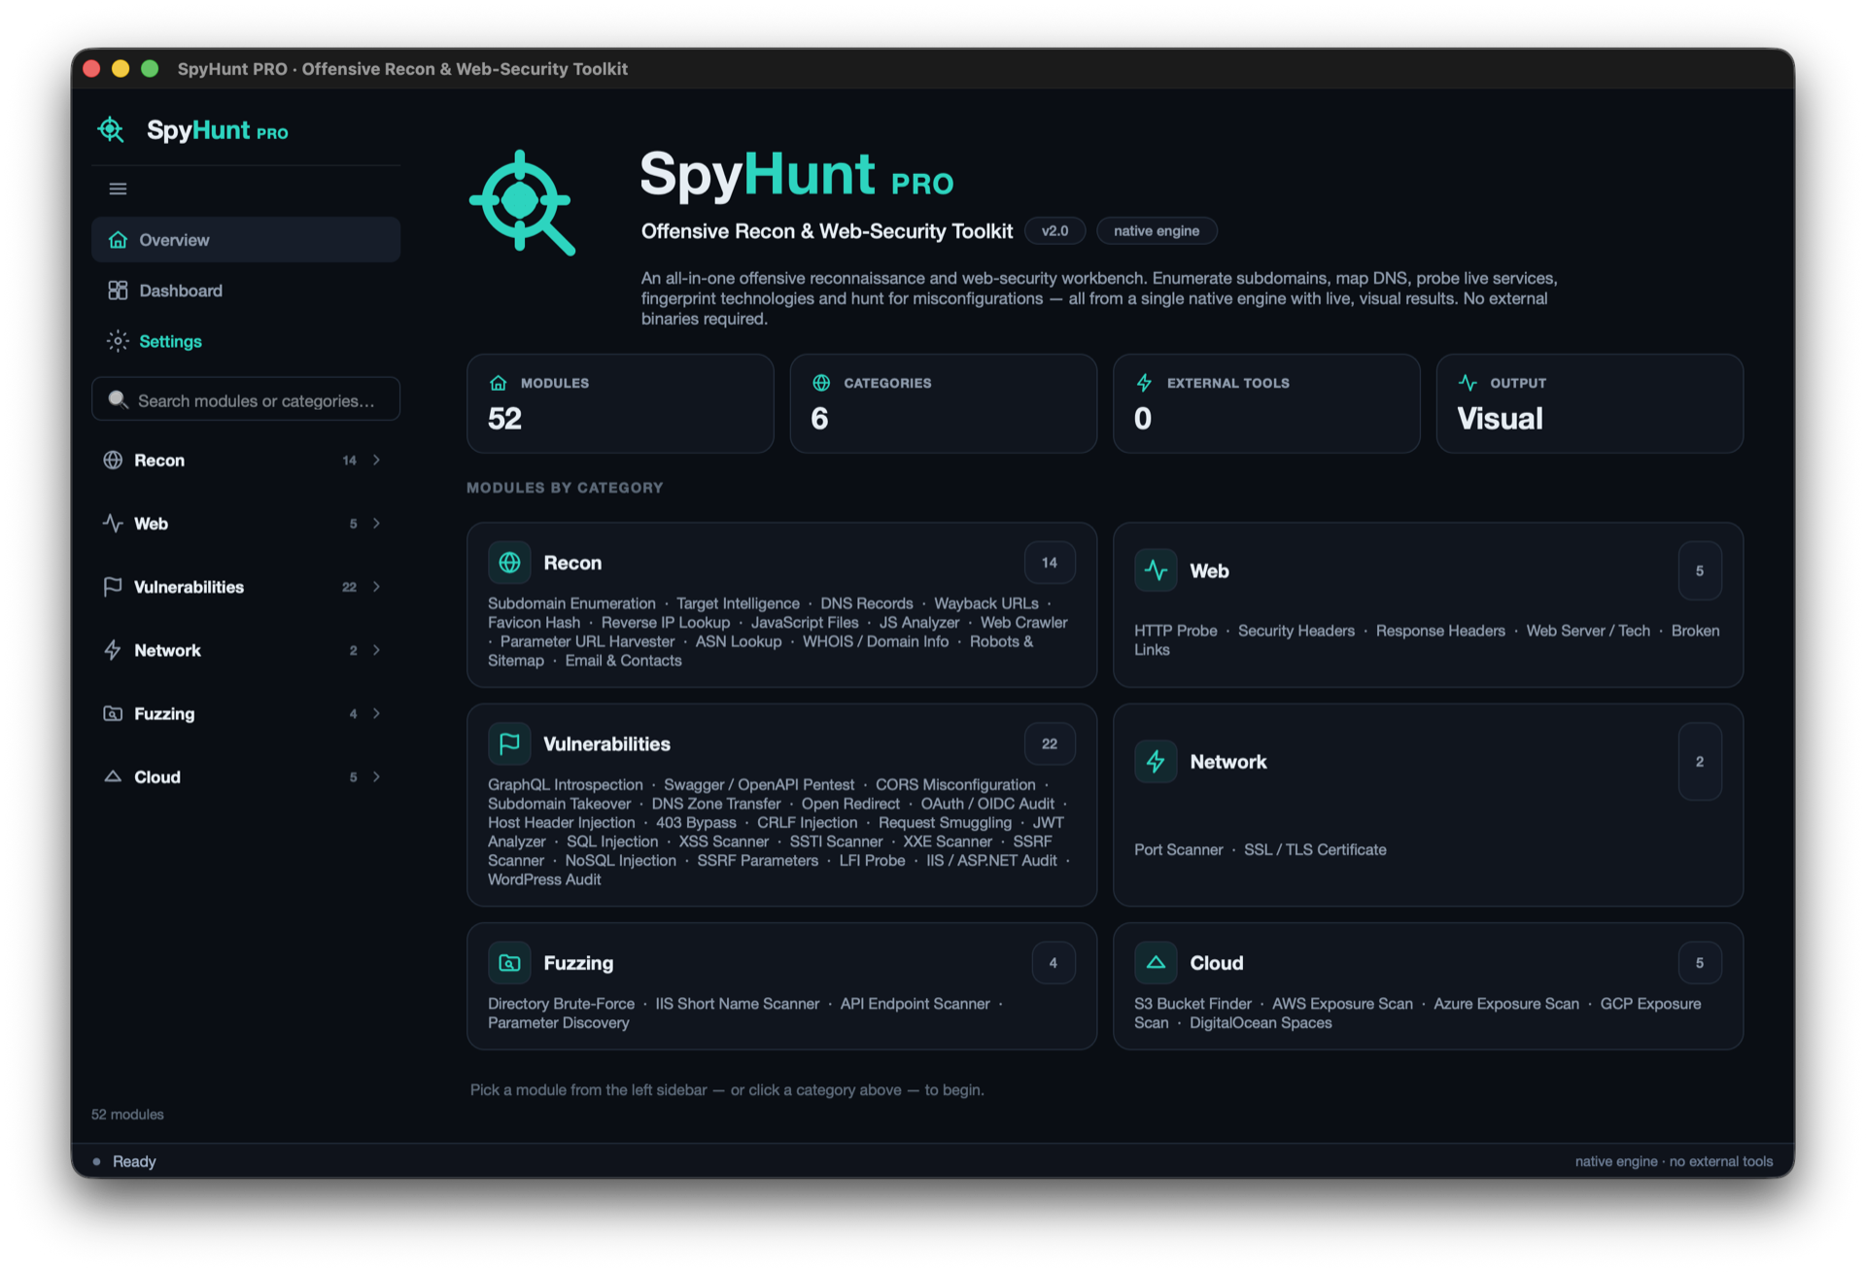Open the Network category card title

tap(1227, 761)
